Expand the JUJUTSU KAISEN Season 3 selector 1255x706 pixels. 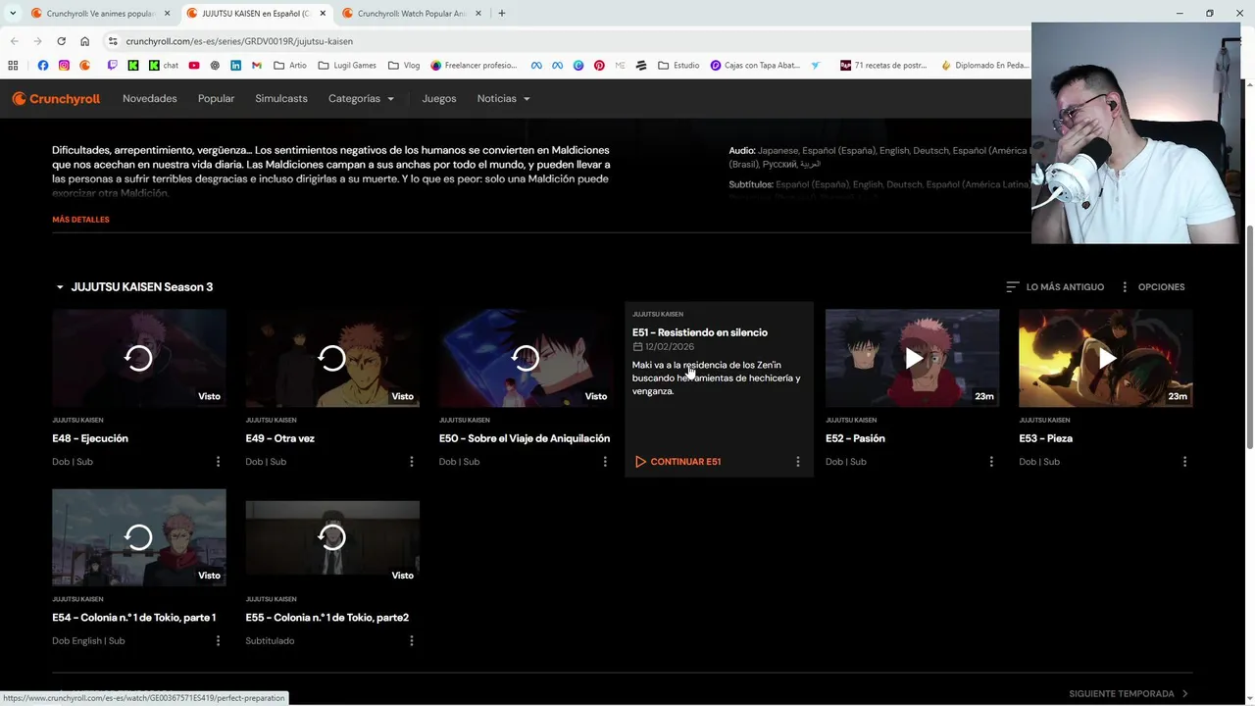[133, 287]
